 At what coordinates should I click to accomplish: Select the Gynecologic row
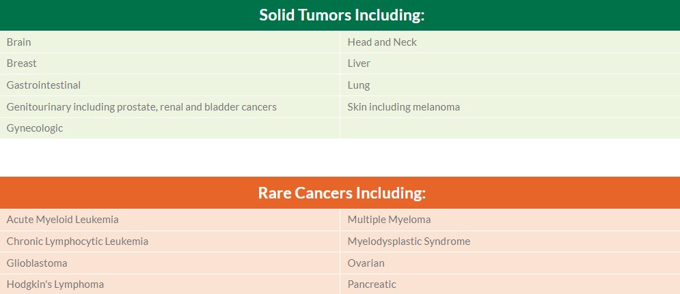35,128
